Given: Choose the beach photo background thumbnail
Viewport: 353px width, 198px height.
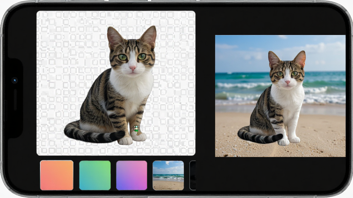Looking at the screenshot, I should coord(168,175).
